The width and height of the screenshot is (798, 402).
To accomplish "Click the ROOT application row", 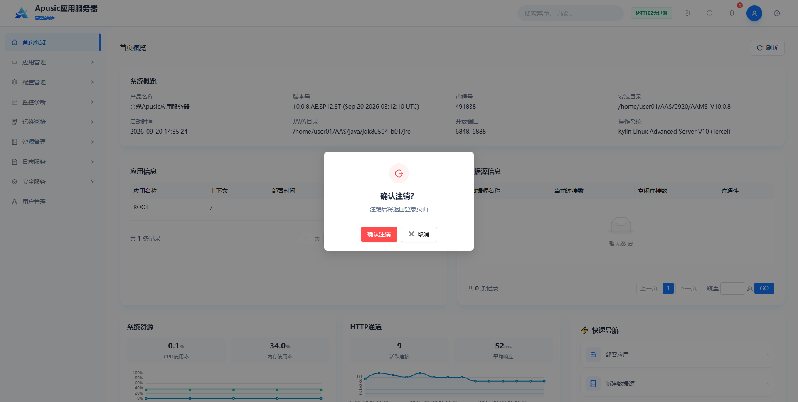I will 227,207.
